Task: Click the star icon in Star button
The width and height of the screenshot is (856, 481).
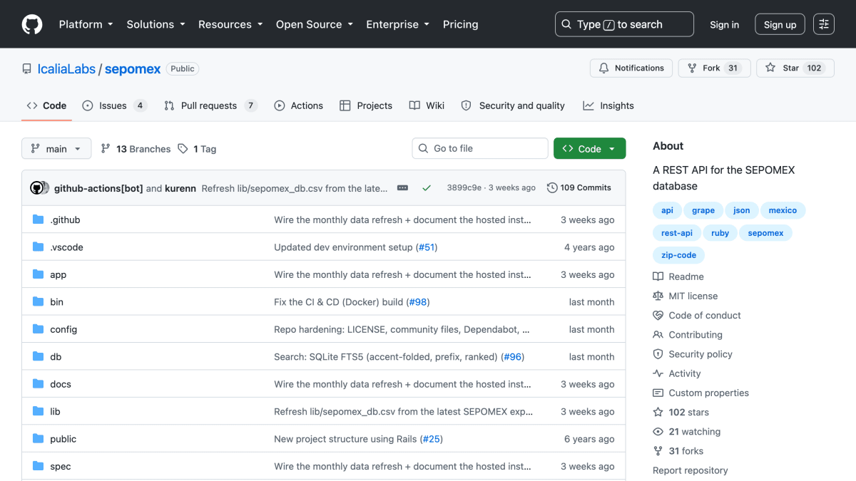Action: 770,68
